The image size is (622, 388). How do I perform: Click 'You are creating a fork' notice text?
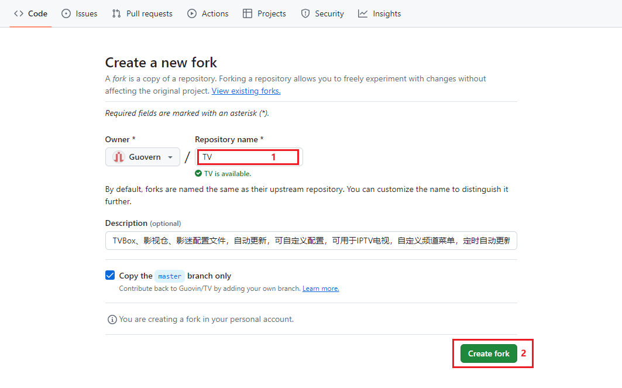point(207,320)
